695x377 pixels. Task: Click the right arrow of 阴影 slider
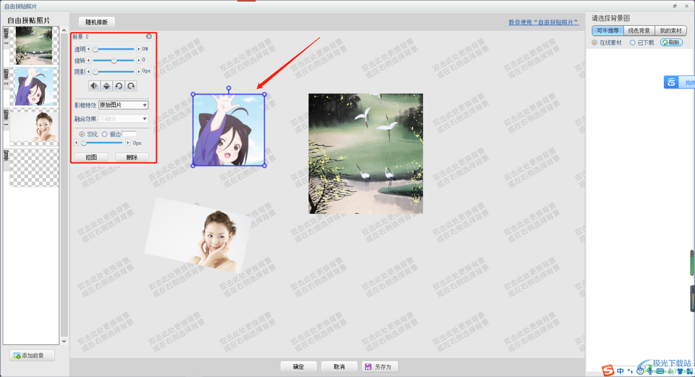coord(139,72)
